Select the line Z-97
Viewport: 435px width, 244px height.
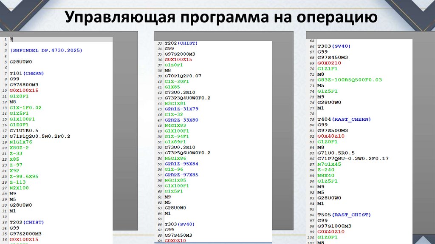(x=16, y=165)
